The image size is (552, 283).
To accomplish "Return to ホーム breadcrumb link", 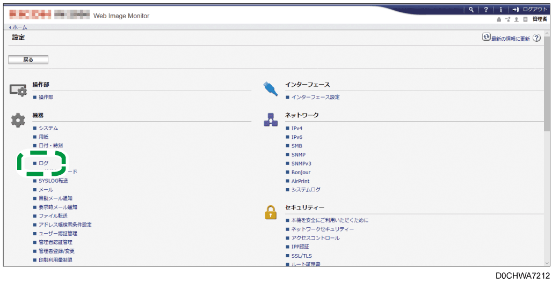I will click(19, 27).
